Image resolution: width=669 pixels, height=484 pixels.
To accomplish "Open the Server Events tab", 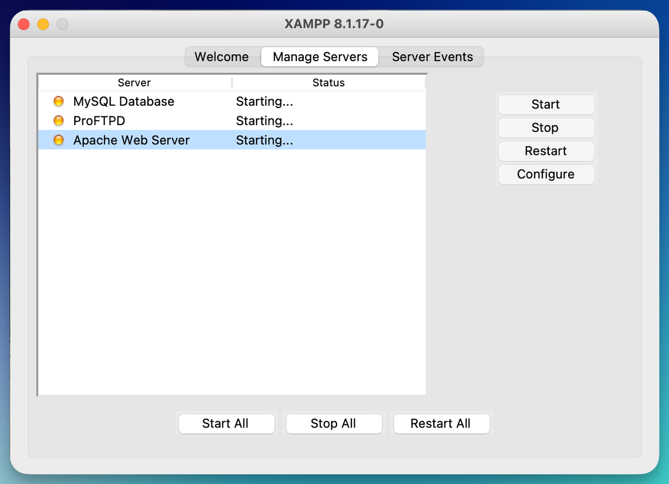I will click(432, 57).
